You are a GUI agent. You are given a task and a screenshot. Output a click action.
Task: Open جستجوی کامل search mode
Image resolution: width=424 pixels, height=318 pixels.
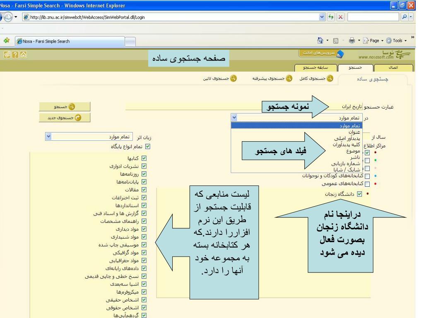click(316, 78)
